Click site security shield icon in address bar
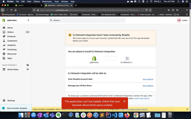This screenshot has width=191, height=119. [34, 10]
